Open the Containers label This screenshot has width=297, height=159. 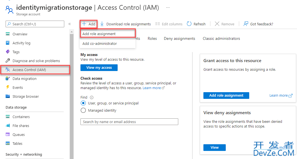coord(21,117)
